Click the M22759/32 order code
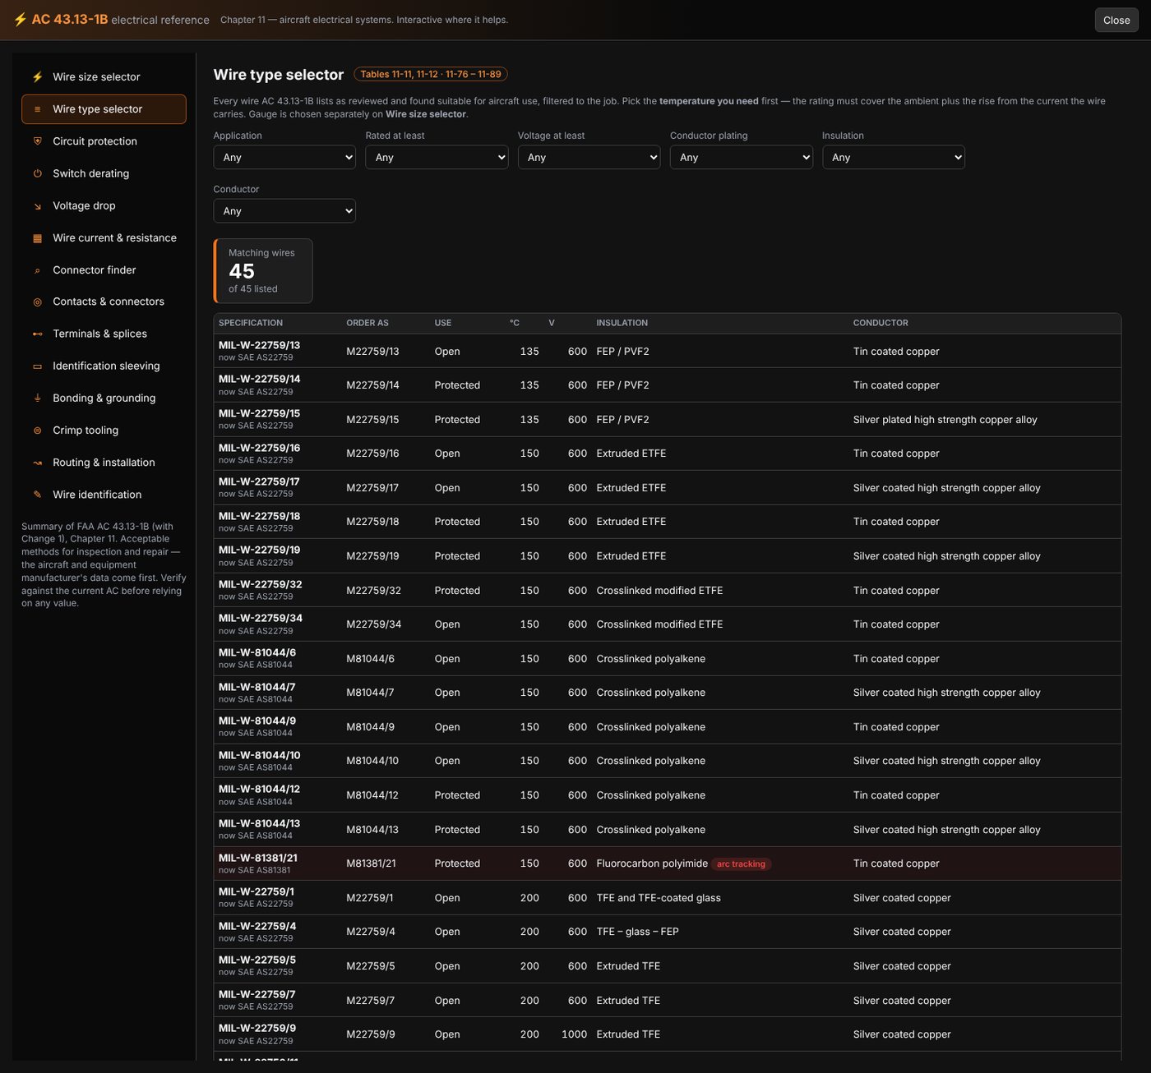This screenshot has width=1151, height=1073. pyautogui.click(x=373, y=591)
